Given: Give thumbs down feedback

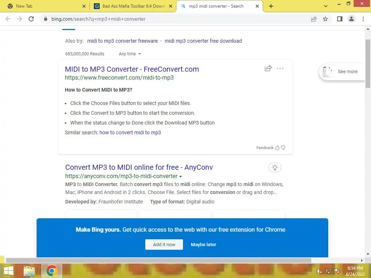Looking at the screenshot, I should (x=283, y=148).
